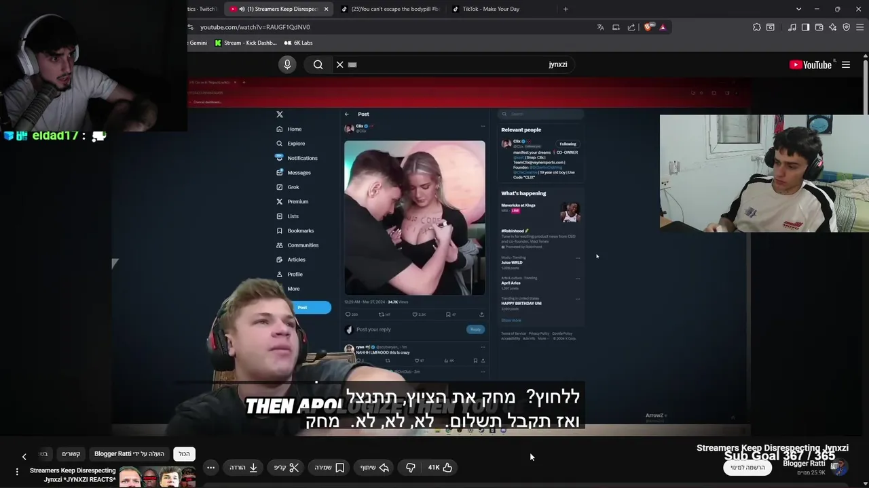The width and height of the screenshot is (869, 488).
Task: Click the Post back arrow in video
Action: point(347,114)
